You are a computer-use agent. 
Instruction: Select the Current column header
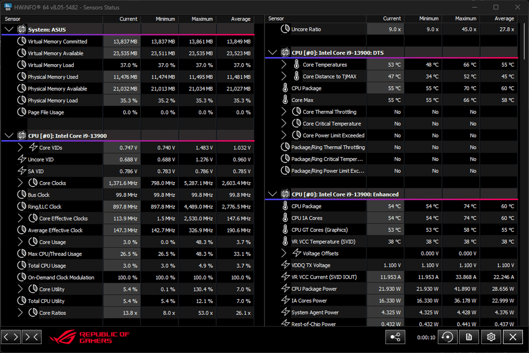coord(128,19)
